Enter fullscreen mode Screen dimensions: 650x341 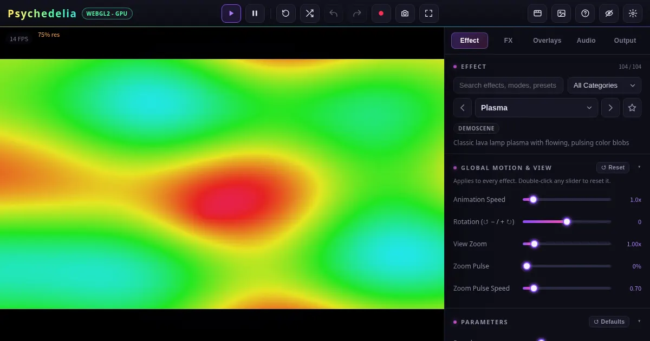(429, 14)
